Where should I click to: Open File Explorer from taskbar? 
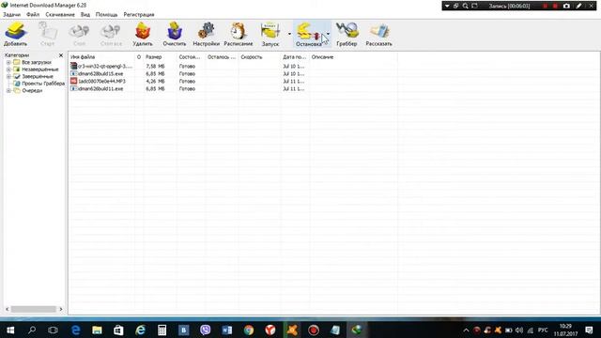point(97,330)
